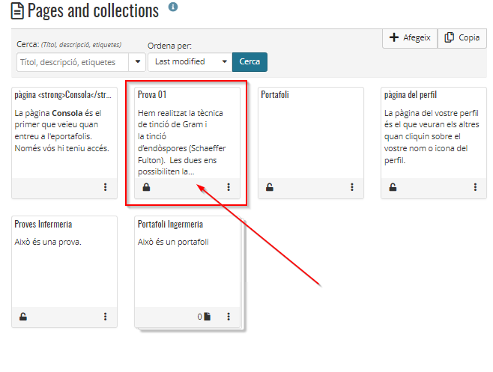Click the Cerca search button

tap(249, 62)
